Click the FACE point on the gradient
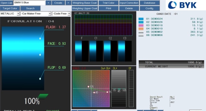This screenshot has height=111, width=206. (x=40, y=55)
